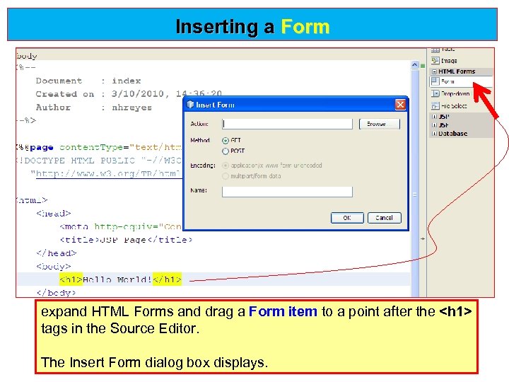Click the green status square beside the editor scrollbar
Viewport: 509px width, 382px height.
click(x=423, y=66)
